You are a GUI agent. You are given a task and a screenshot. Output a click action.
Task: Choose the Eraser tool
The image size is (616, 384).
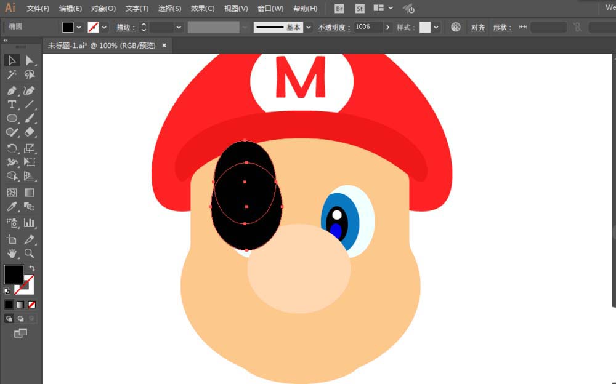point(30,132)
